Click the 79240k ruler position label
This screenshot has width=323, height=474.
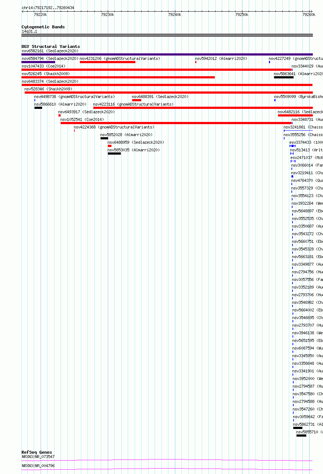[175, 15]
